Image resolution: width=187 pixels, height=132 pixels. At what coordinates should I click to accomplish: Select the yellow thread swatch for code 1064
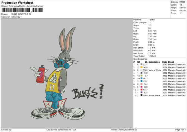tap(141, 67)
